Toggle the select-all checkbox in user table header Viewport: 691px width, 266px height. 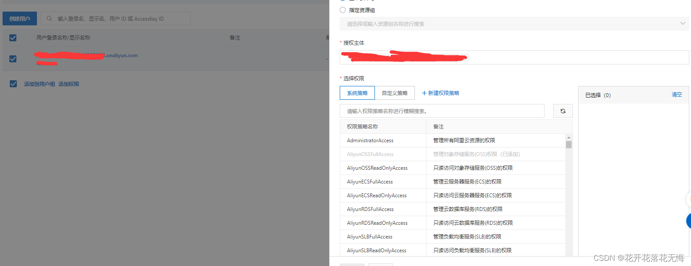coord(13,38)
